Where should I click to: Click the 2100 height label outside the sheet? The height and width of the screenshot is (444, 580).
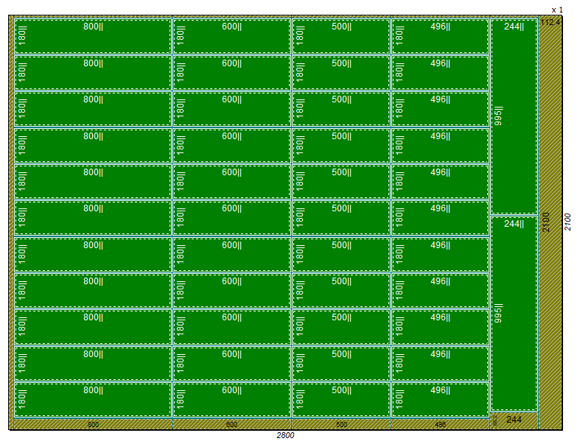click(x=567, y=222)
